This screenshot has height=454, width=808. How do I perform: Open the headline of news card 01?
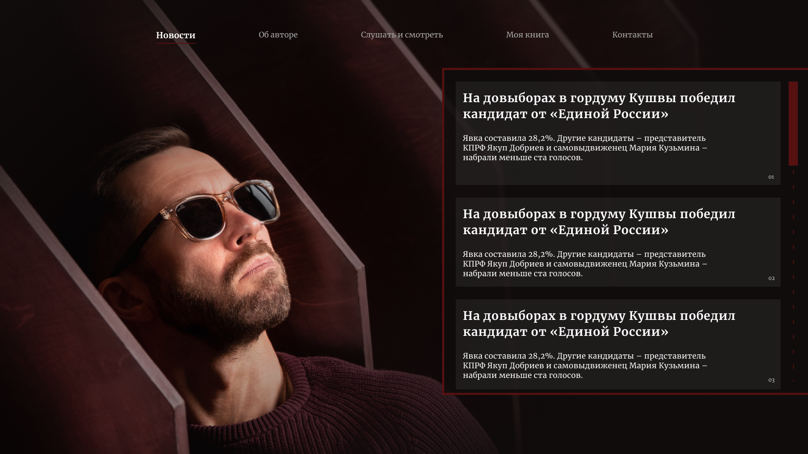pos(599,106)
